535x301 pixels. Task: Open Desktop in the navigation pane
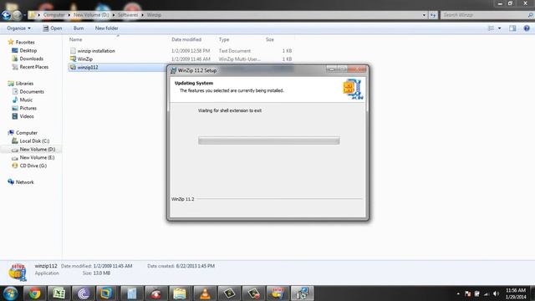pos(28,50)
